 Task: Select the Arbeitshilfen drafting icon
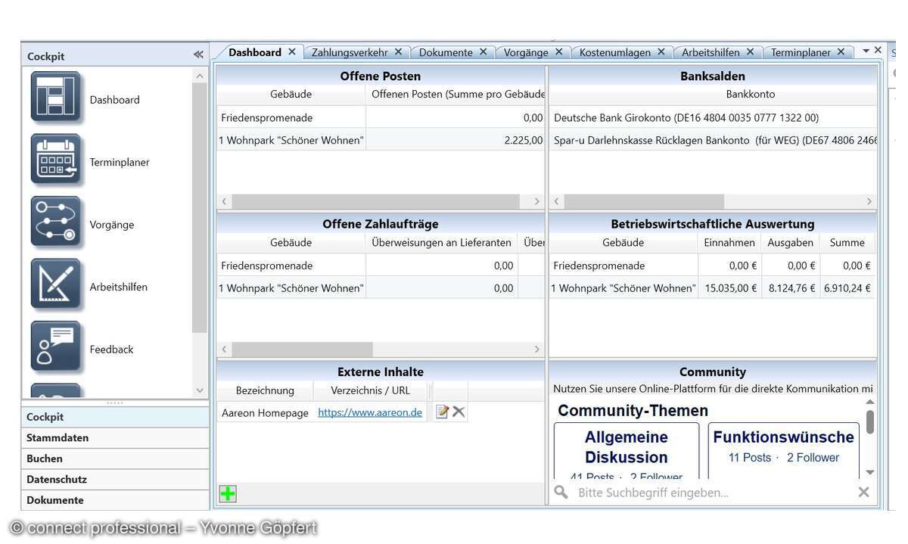point(55,285)
